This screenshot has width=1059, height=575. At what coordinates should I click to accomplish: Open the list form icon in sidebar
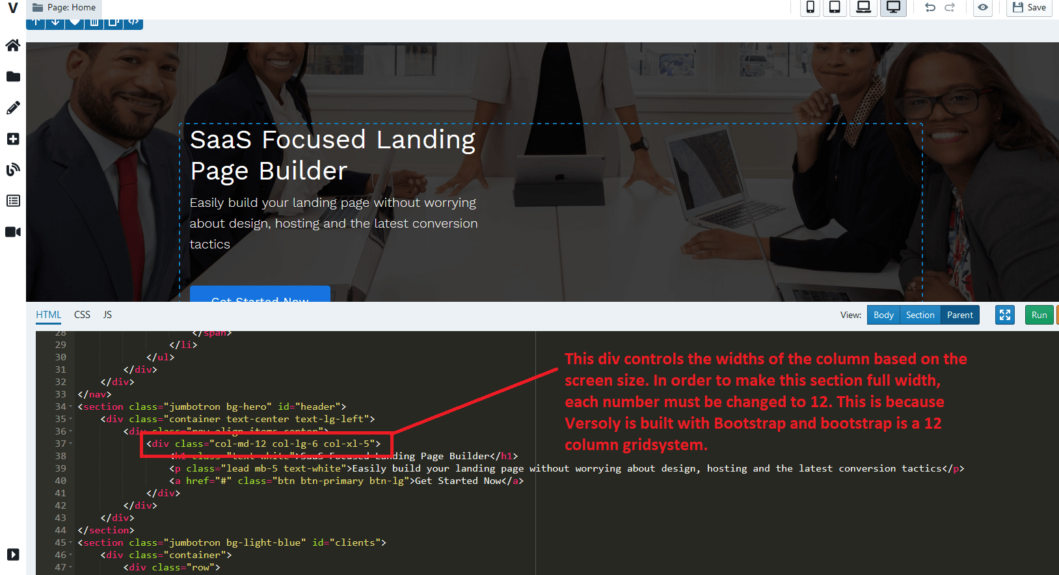13,201
